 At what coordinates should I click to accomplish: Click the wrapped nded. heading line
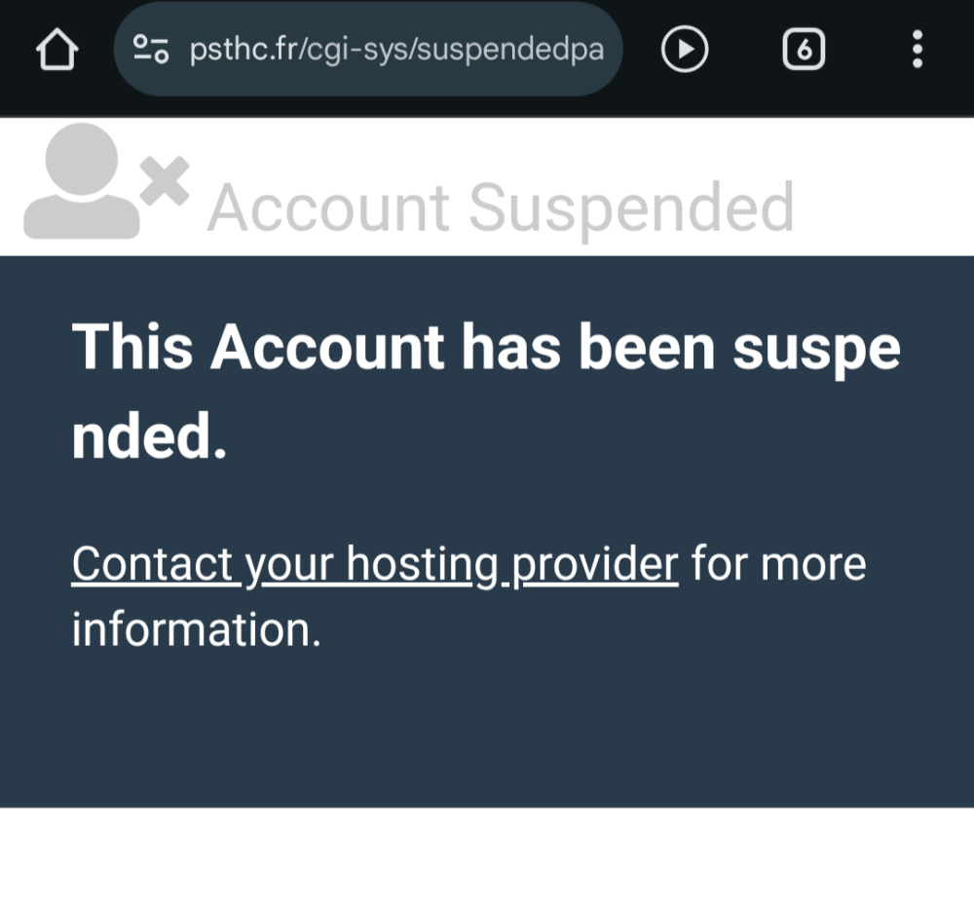pyautogui.click(x=149, y=436)
